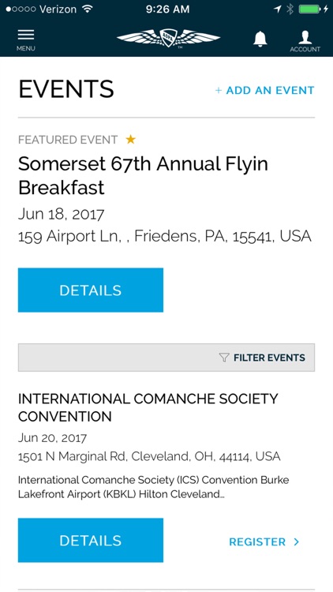Image resolution: width=333 pixels, height=592 pixels.
Task: Expand the FILTER EVENTS bar
Action: [166, 358]
